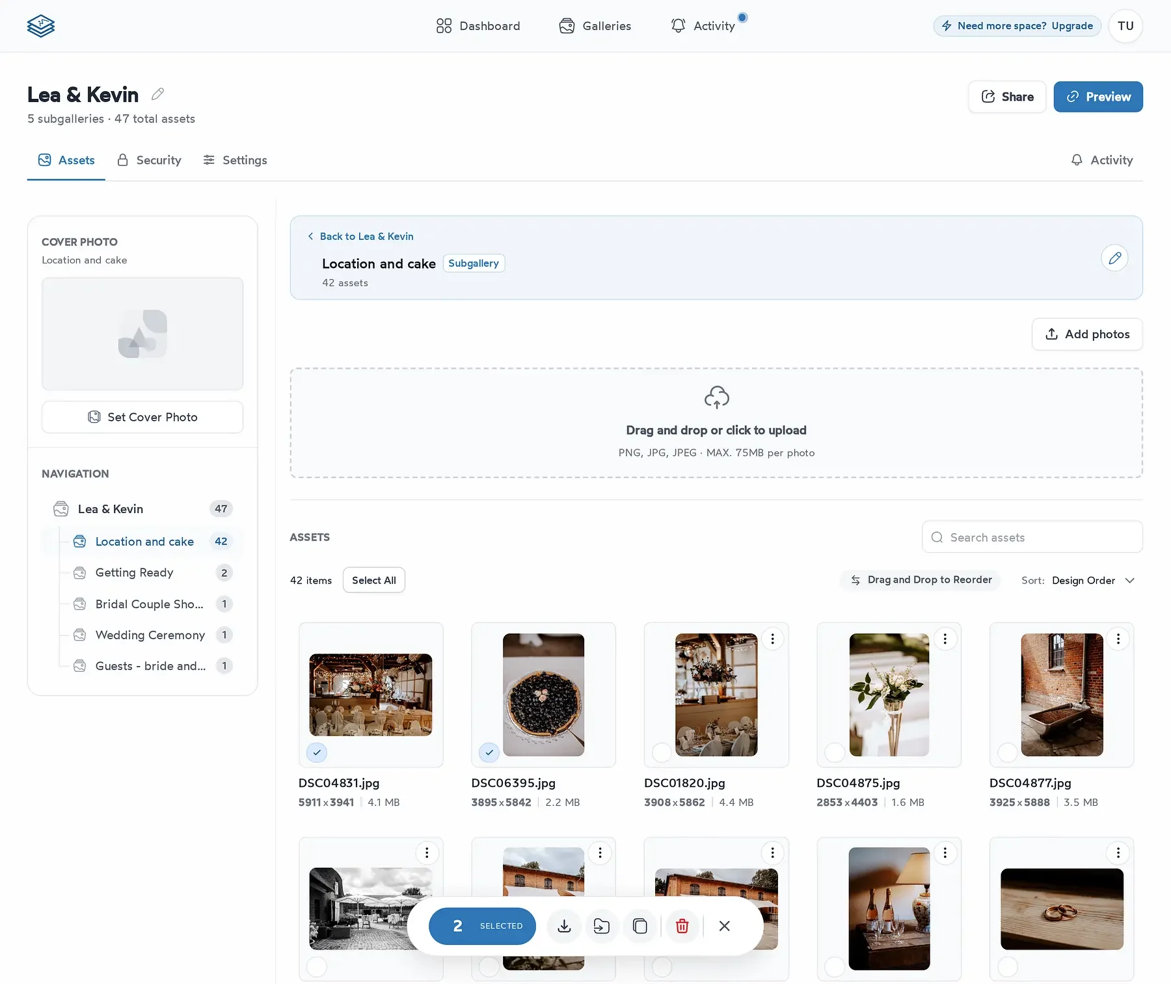The height and width of the screenshot is (984, 1171).
Task: Deselect the DSC06395.jpg checkmark
Action: [x=489, y=752]
